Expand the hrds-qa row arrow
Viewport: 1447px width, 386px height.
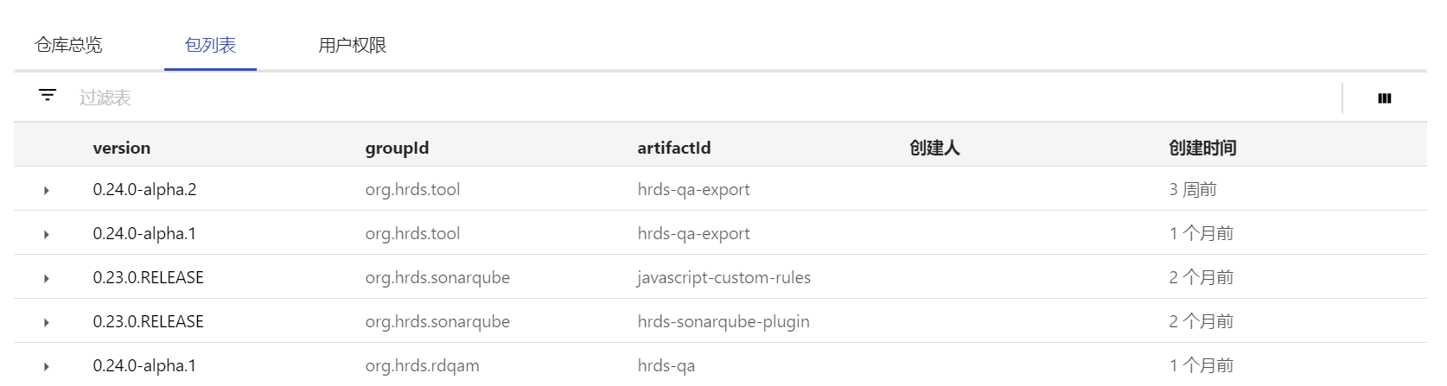(x=47, y=366)
